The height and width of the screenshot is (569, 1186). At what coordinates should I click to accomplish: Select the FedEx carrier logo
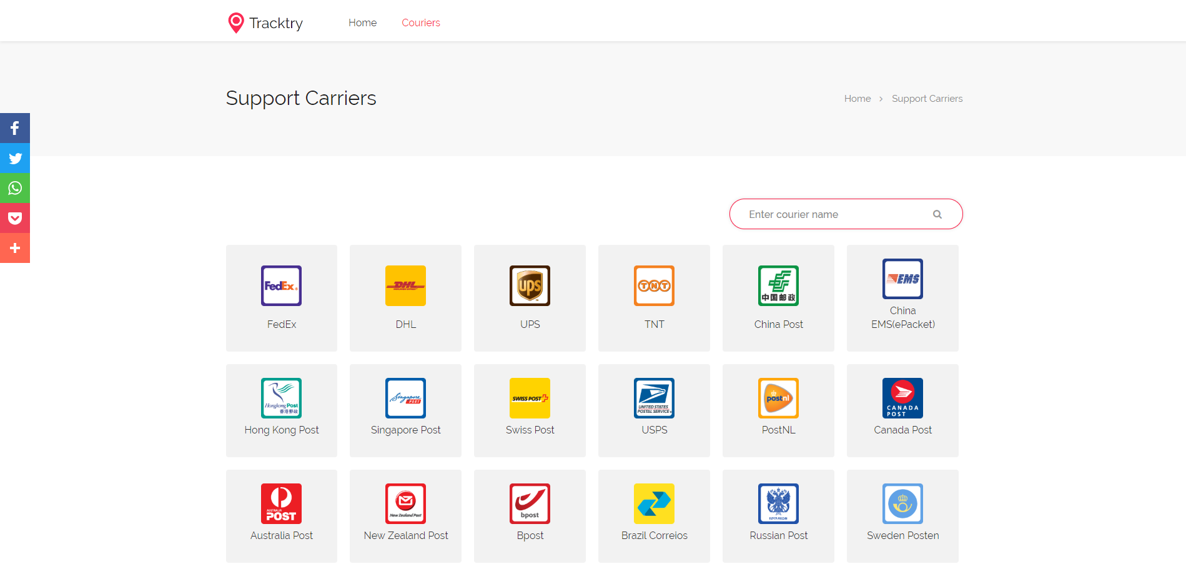[281, 285]
